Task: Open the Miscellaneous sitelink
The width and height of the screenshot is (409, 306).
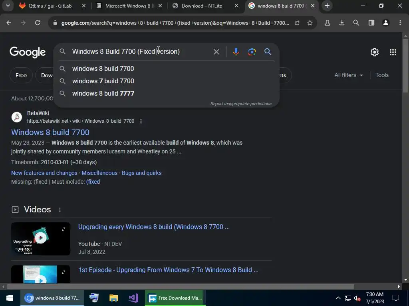Action: (99, 173)
